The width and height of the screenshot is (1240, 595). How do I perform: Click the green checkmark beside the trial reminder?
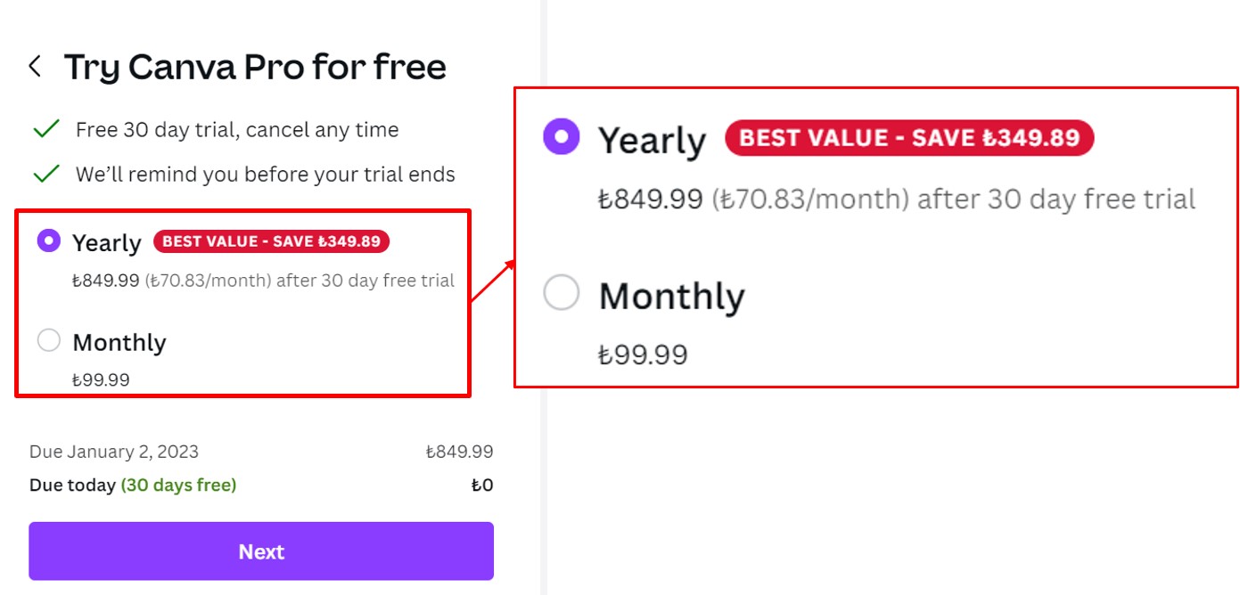[45, 174]
